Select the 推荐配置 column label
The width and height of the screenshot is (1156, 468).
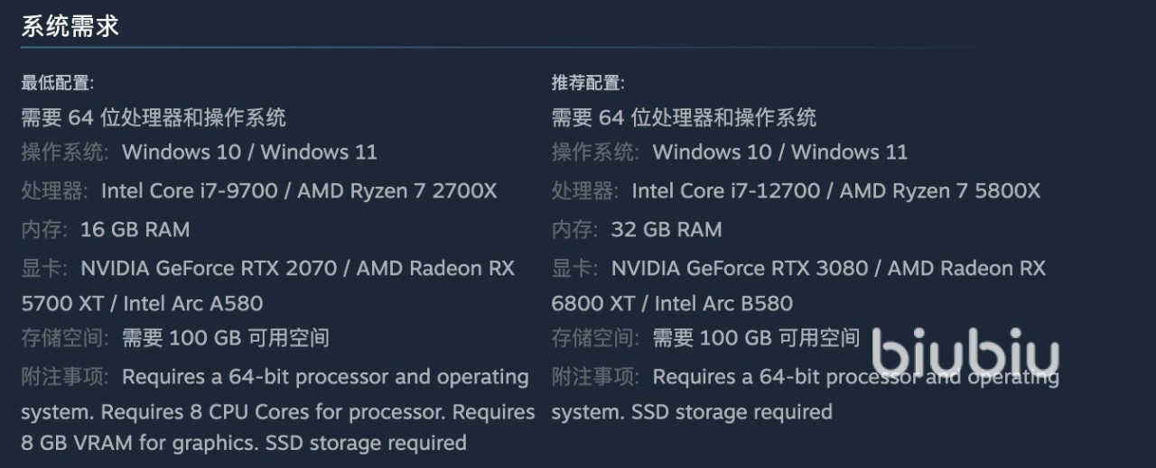[587, 83]
